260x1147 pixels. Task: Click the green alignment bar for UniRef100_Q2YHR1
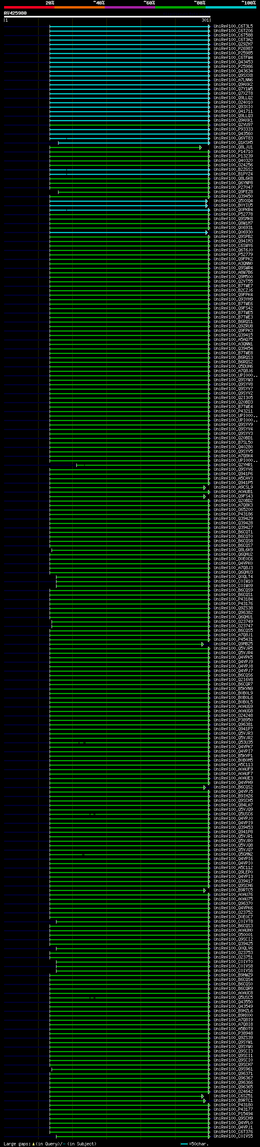(143, 465)
